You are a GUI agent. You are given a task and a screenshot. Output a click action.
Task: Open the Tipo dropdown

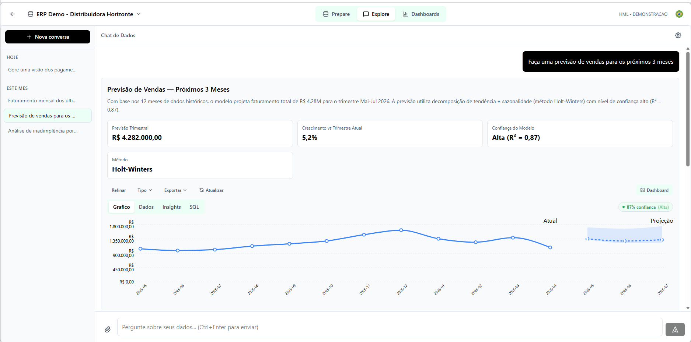(x=144, y=190)
